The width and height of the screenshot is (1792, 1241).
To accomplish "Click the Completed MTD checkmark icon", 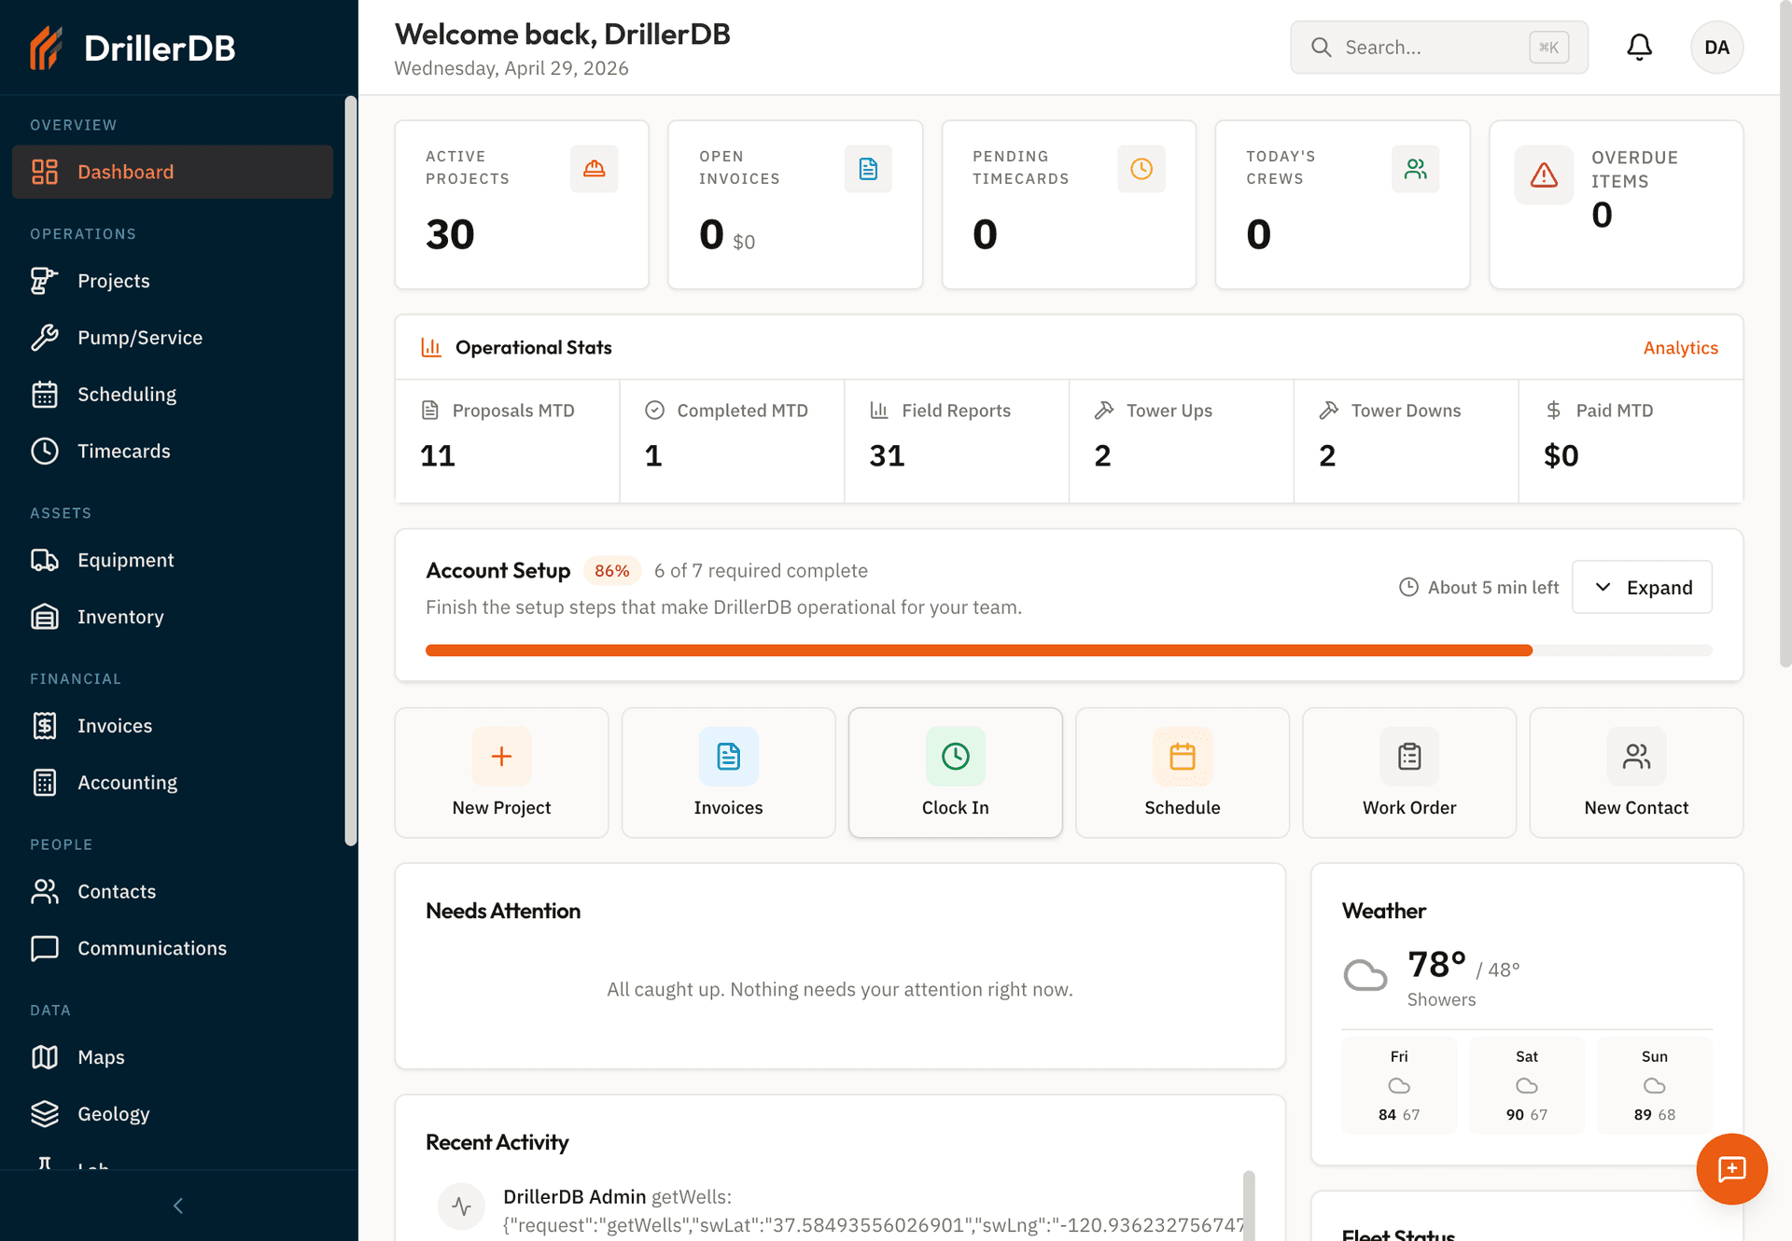I will 655,410.
